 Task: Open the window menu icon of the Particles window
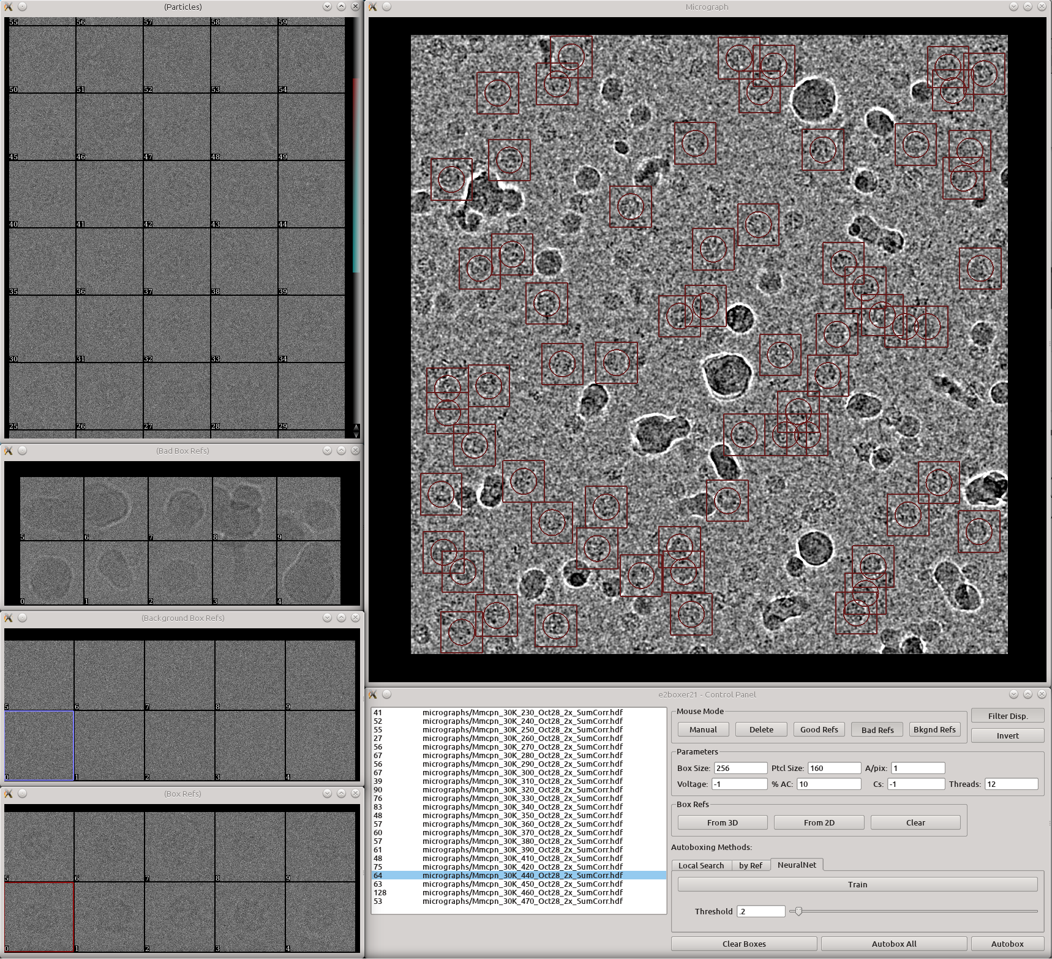point(9,7)
